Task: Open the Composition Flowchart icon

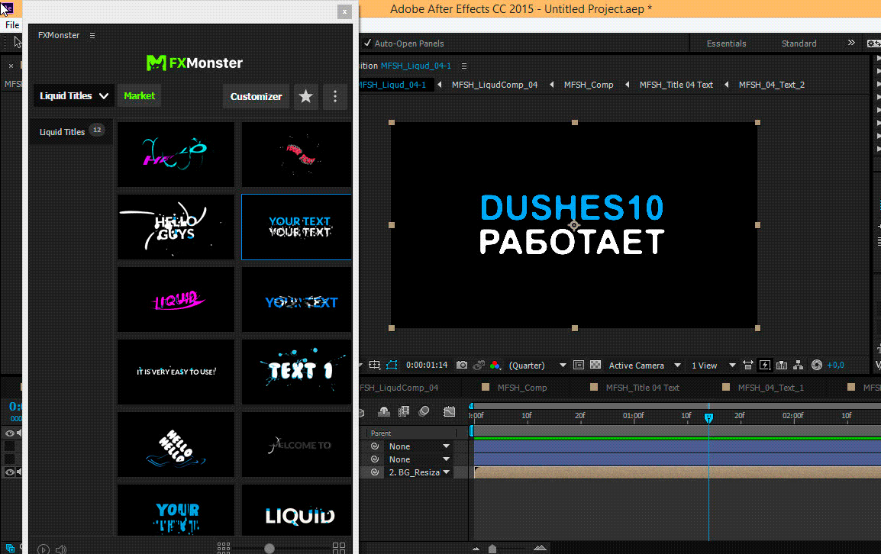Action: (x=799, y=366)
